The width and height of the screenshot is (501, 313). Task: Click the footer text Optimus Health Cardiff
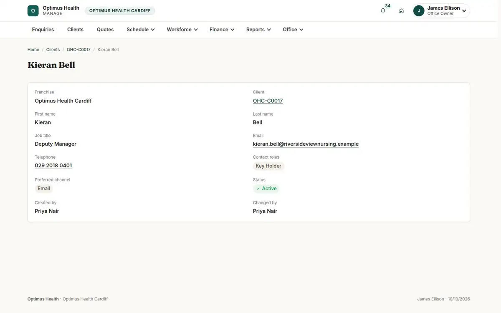coord(85,299)
